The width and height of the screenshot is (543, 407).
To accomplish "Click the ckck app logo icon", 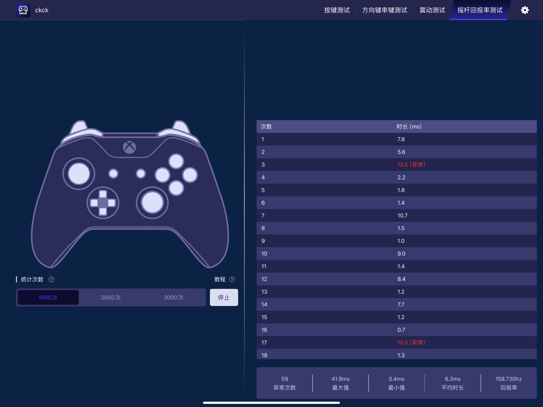I will [23, 10].
